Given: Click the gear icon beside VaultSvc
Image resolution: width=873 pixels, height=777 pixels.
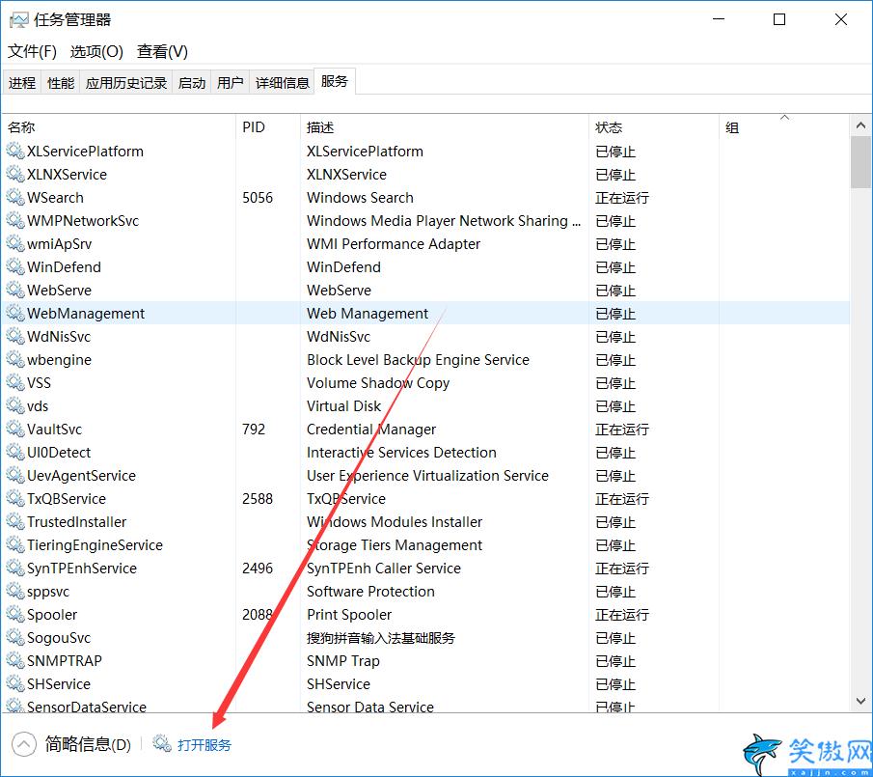Looking at the screenshot, I should (x=15, y=429).
